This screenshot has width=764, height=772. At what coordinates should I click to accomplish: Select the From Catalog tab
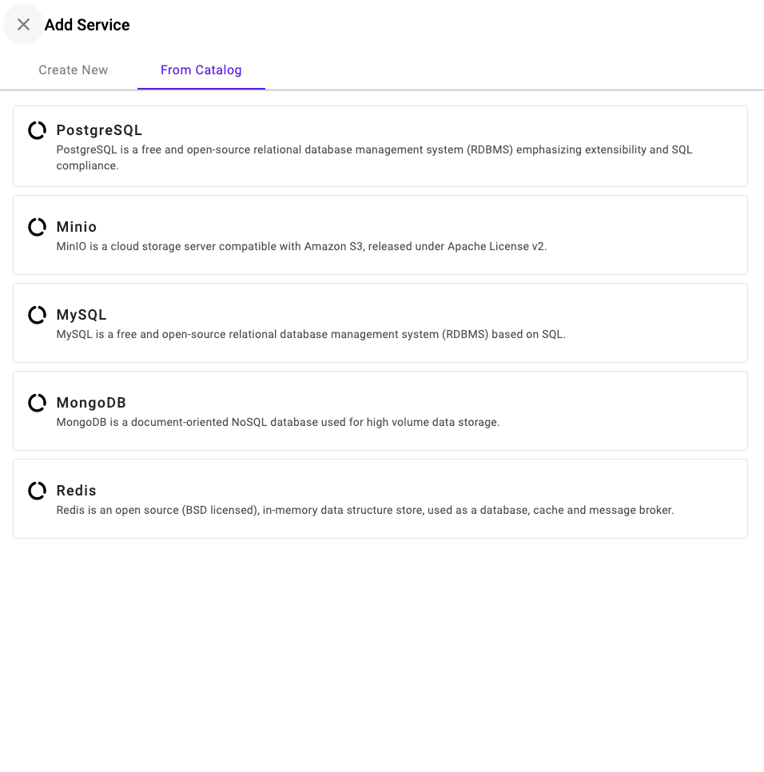click(x=201, y=70)
